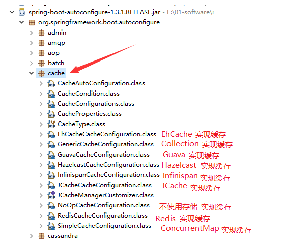Screen dimensions: 284x243
Task: Click the CacheCondition.class file icon
Action: point(51,94)
